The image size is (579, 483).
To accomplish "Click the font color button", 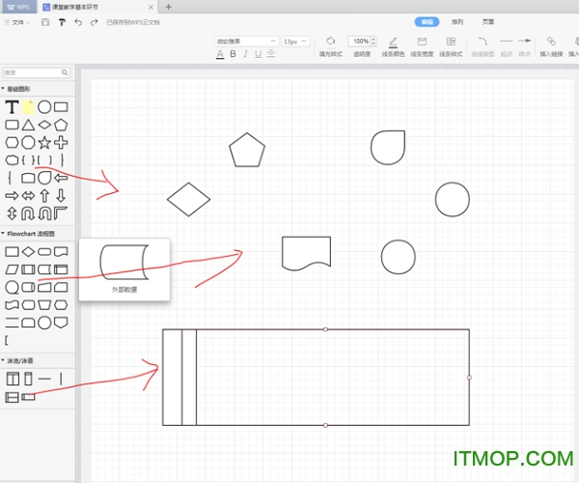I will 220,55.
